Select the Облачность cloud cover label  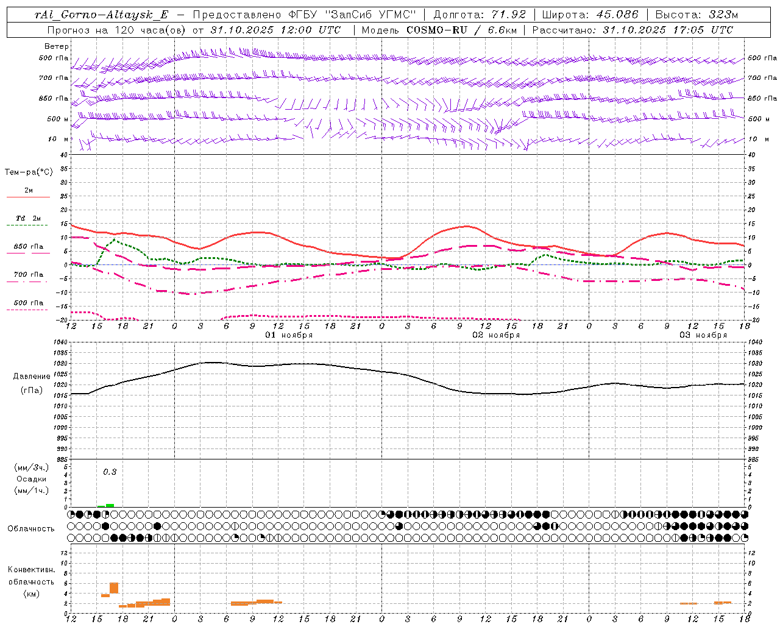[x=31, y=529]
